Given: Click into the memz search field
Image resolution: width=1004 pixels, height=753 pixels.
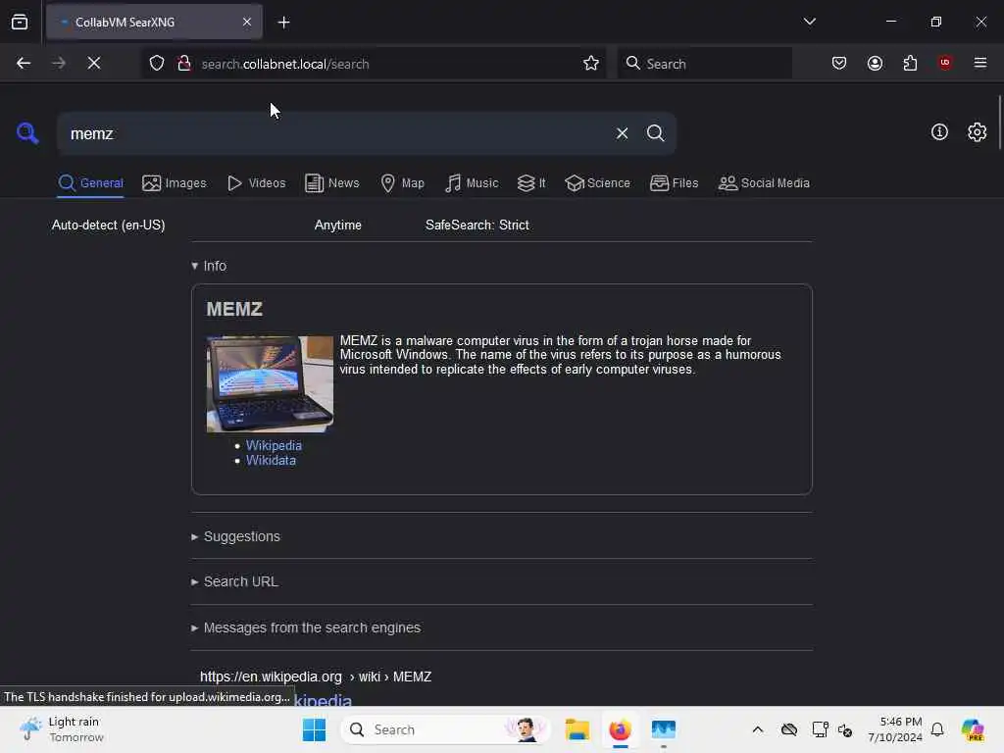Looking at the screenshot, I should click(x=333, y=133).
